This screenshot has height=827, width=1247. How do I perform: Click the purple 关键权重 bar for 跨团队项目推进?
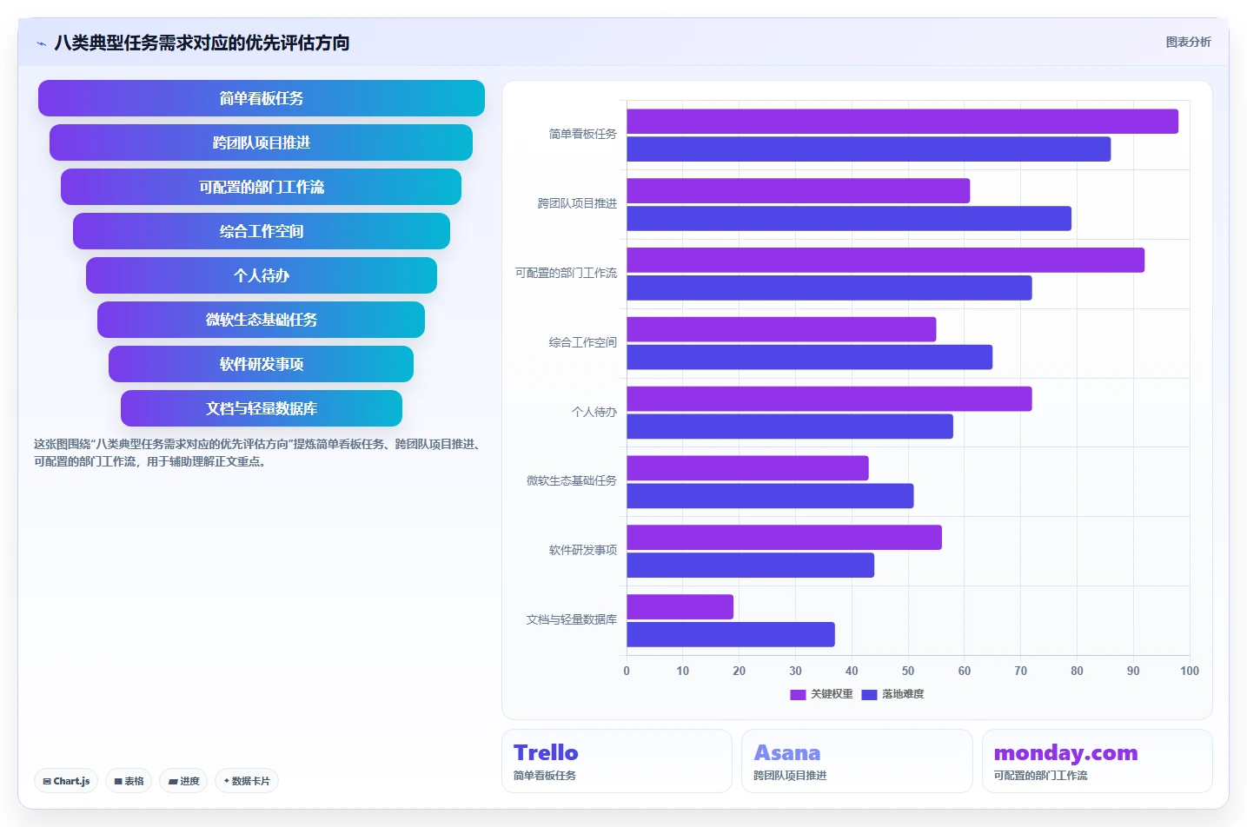[x=798, y=191]
